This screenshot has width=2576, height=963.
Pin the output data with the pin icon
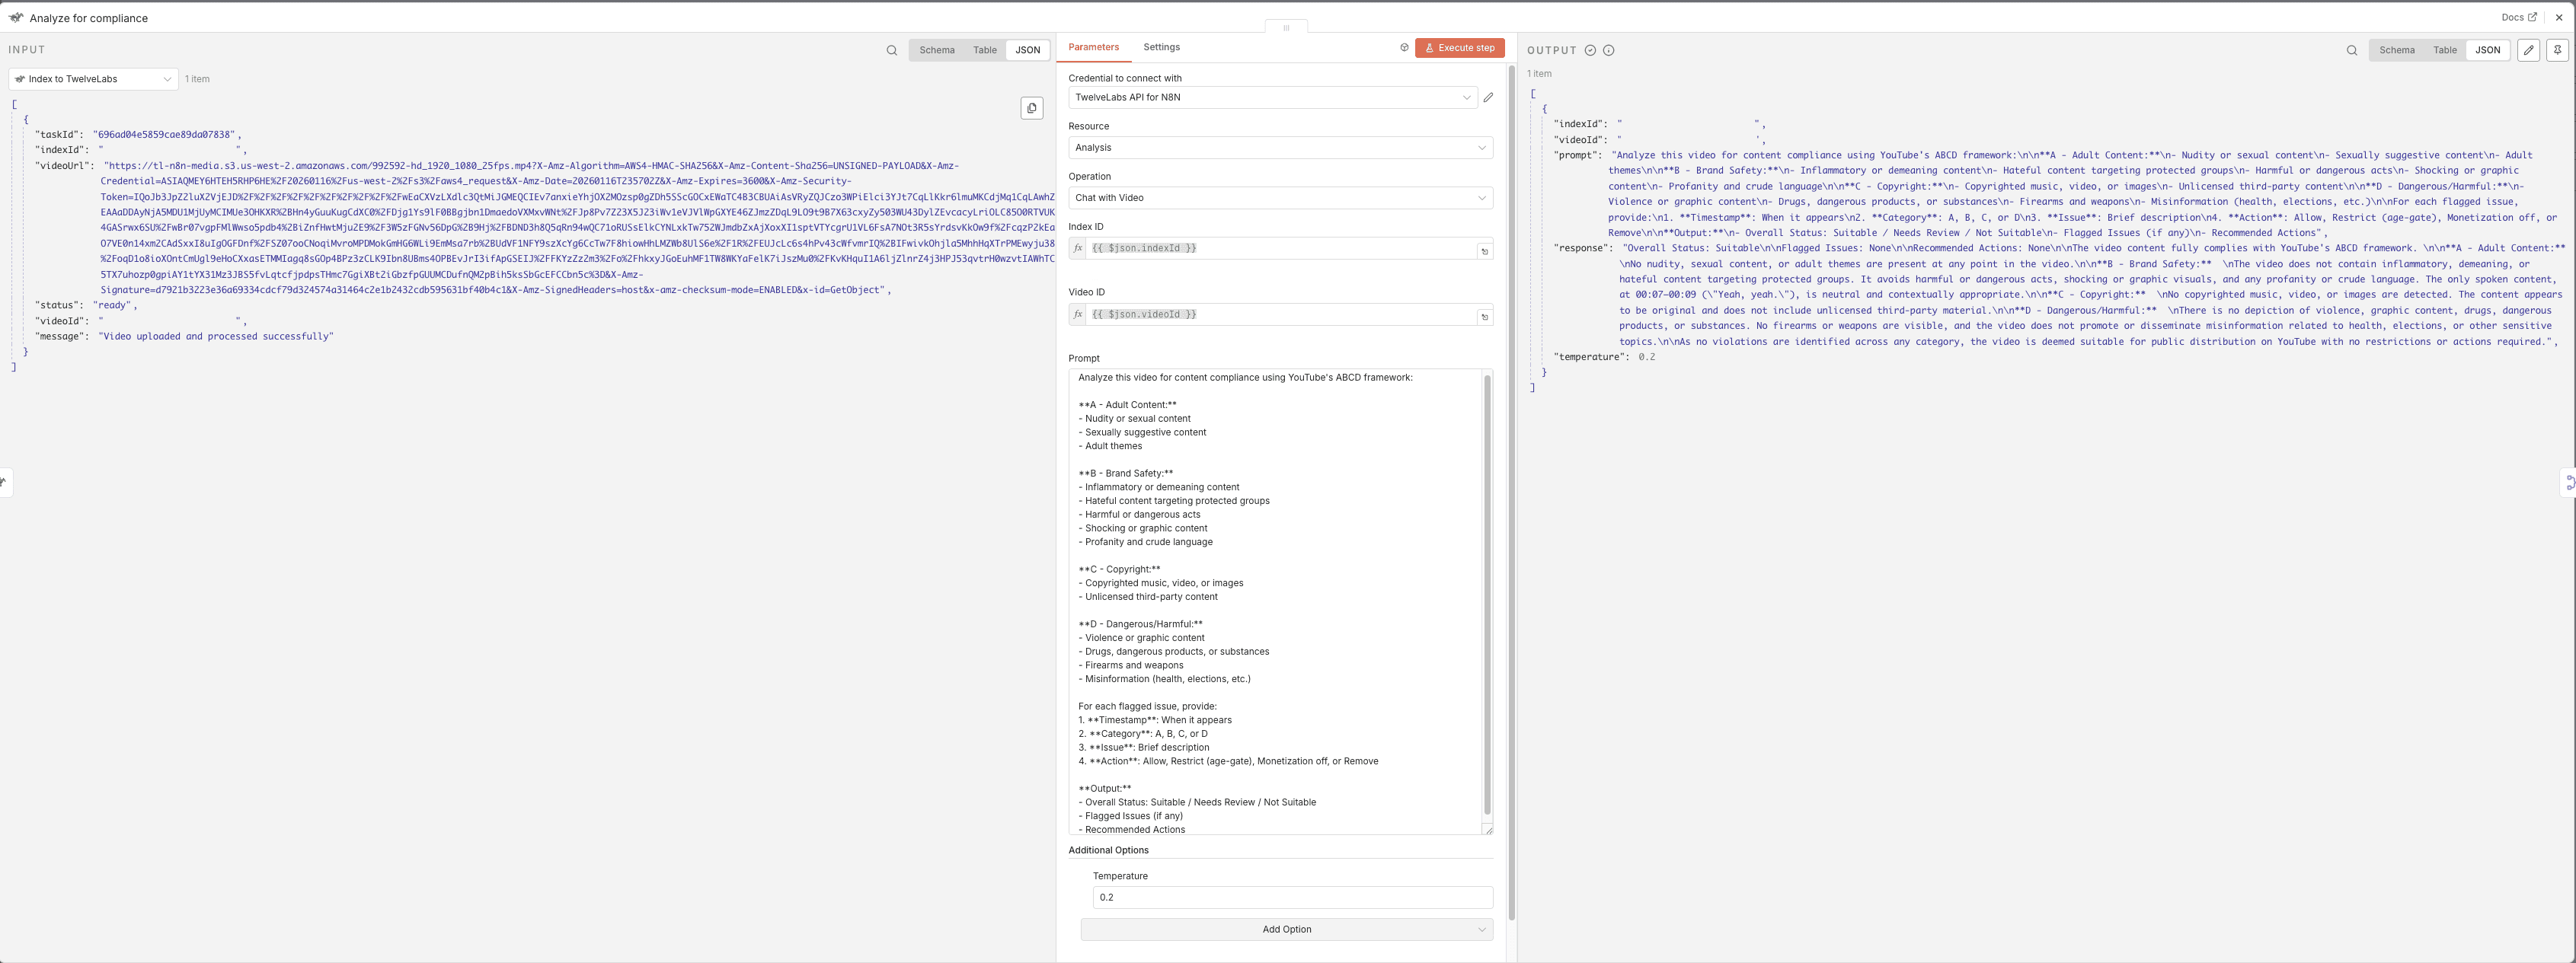point(2557,50)
